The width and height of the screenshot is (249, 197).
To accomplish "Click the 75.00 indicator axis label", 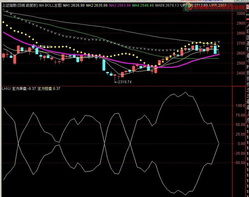I will [x=240, y=115].
